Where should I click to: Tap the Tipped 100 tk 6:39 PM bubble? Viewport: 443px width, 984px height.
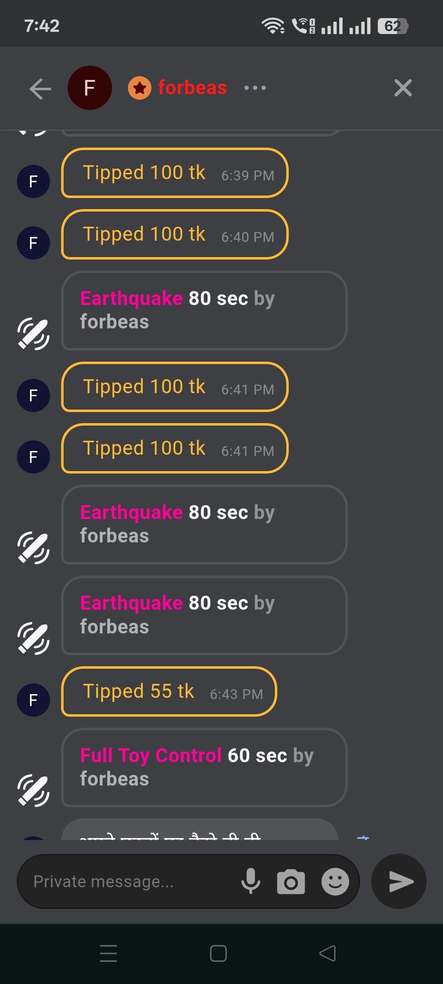point(175,173)
